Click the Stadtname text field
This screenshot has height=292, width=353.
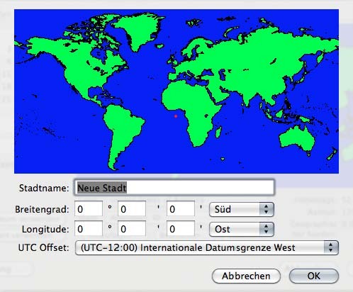pos(174,188)
